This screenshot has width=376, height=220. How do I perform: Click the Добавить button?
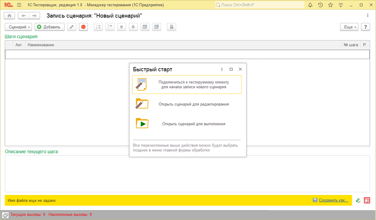tap(49, 27)
